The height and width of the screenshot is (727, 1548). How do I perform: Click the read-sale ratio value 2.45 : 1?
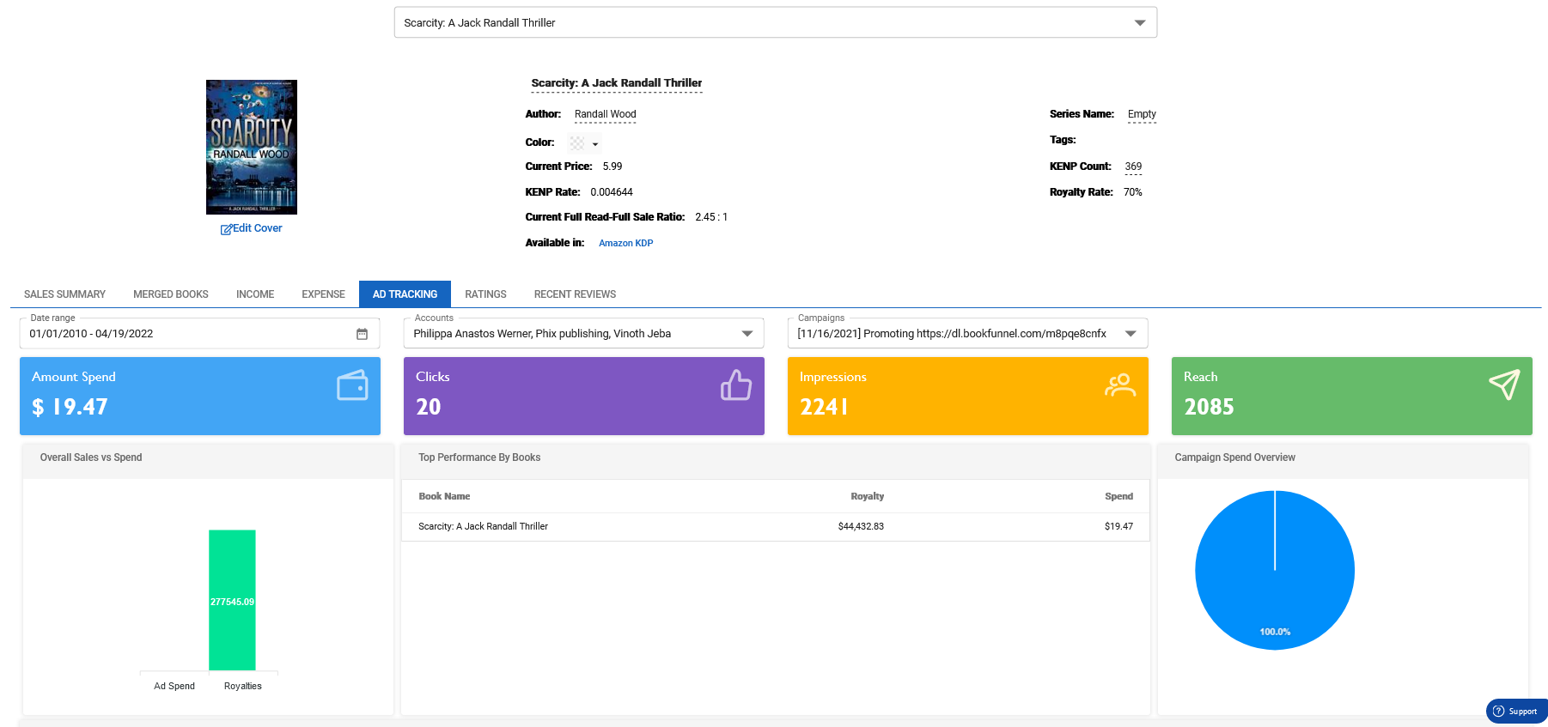coord(711,217)
